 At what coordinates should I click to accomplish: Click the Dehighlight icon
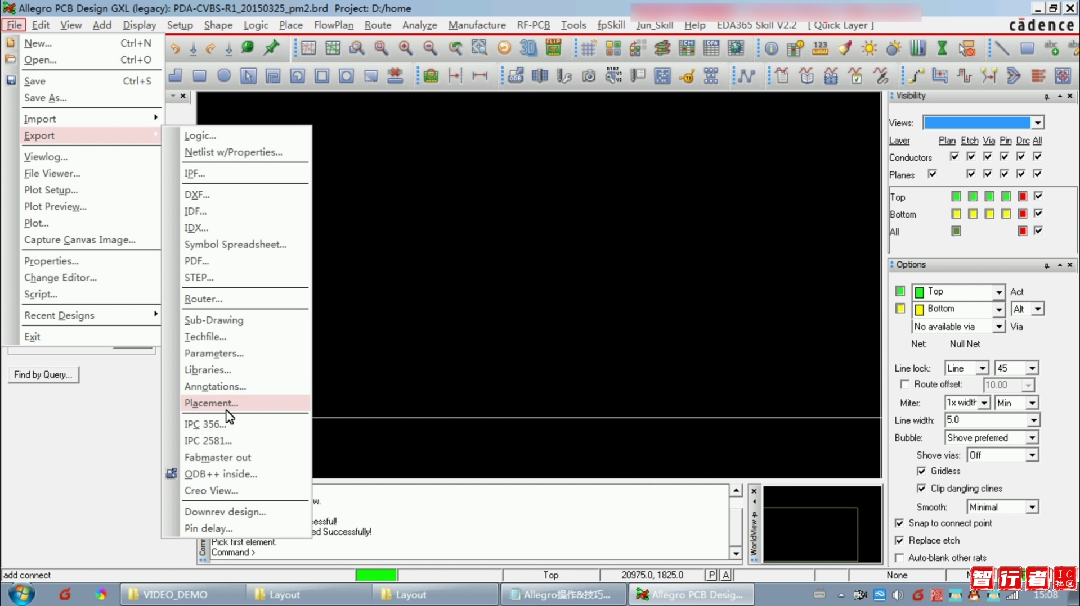point(894,48)
